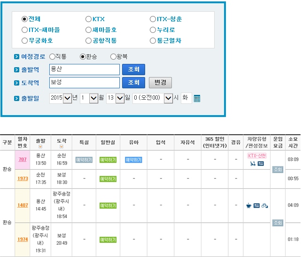Image resolution: width=302 pixels, height=257 pixels.
Task: Open the departure hour dropdown
Action: click(168, 98)
